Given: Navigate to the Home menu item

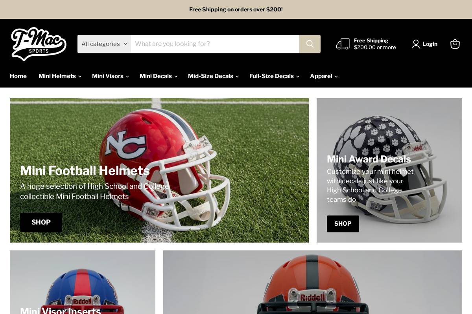Looking at the screenshot, I should point(18,76).
